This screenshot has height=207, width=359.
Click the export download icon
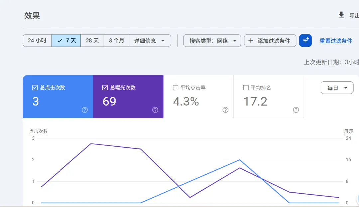341,15
